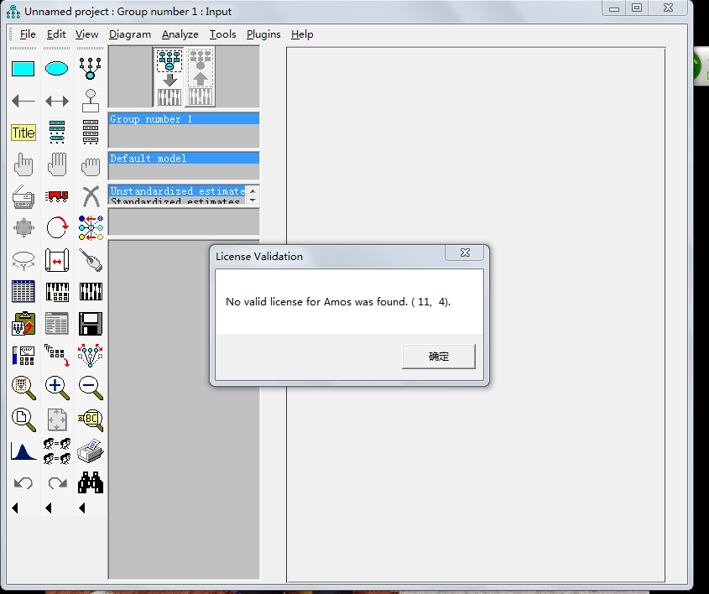The image size is (709, 594).
Task: Click the reposition path diagram scroll icon
Action: [x=56, y=260]
